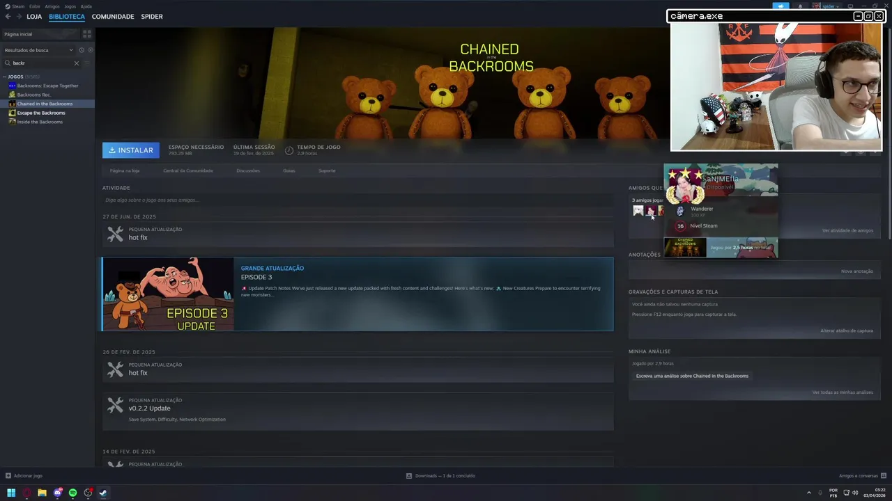Select Chained in the Backrooms in the list
This screenshot has height=501, width=892.
pyautogui.click(x=47, y=104)
